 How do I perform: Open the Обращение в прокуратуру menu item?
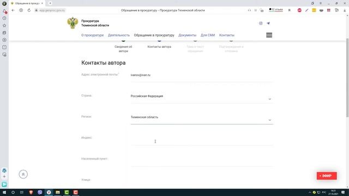coord(154,35)
